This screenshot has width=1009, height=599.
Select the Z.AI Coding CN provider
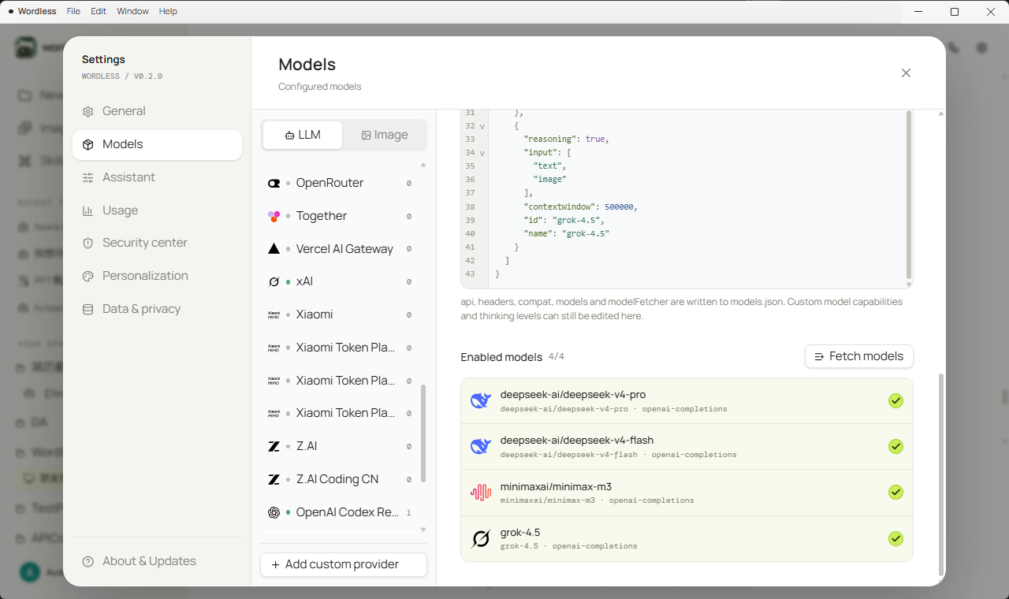point(341,479)
